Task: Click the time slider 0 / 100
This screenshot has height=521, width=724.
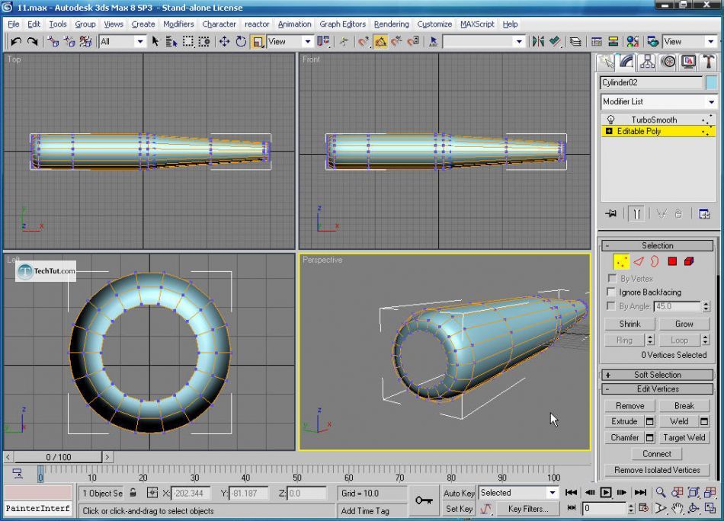Action: click(58, 457)
